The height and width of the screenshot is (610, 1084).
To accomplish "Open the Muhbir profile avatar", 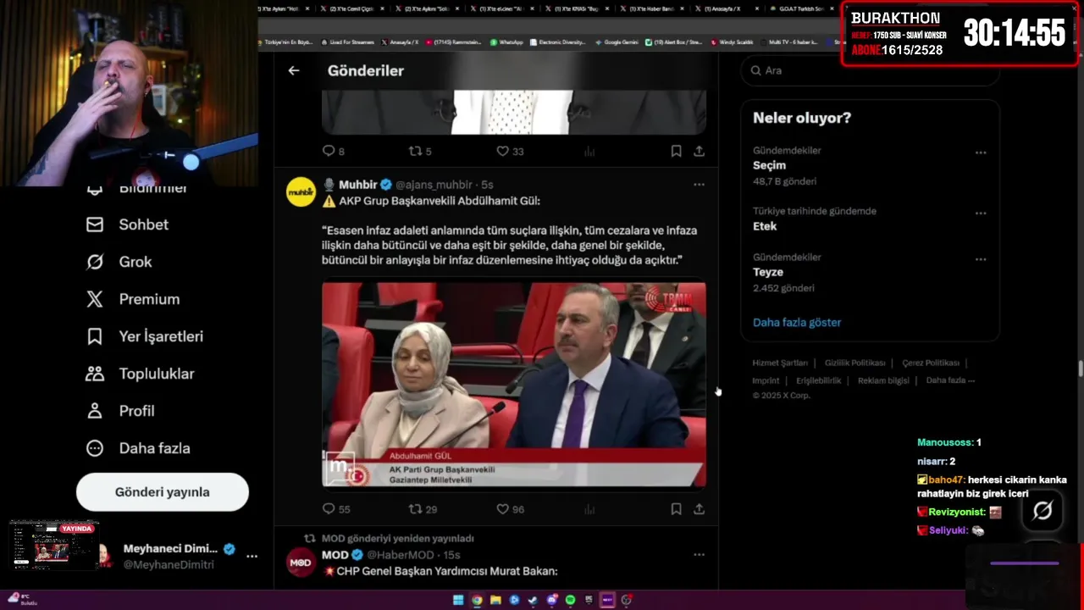I will tap(301, 192).
